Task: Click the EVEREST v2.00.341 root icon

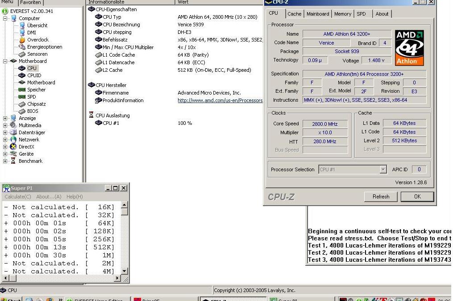Action: tap(5, 11)
